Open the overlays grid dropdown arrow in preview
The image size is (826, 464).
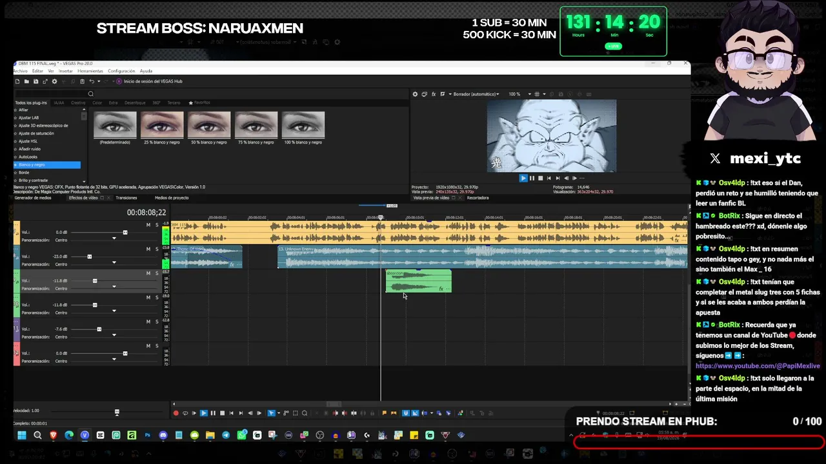(x=544, y=94)
